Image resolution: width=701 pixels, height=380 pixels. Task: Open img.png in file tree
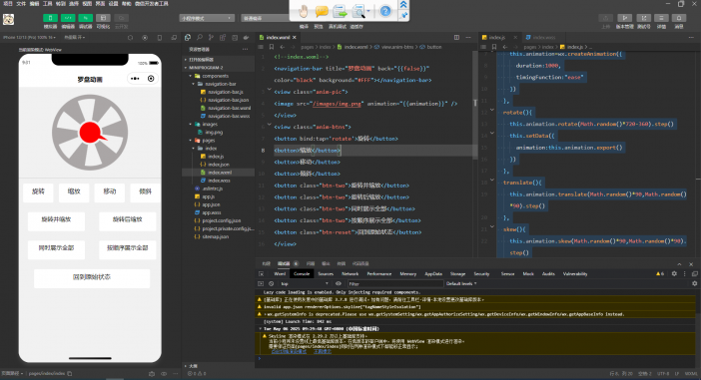point(214,133)
